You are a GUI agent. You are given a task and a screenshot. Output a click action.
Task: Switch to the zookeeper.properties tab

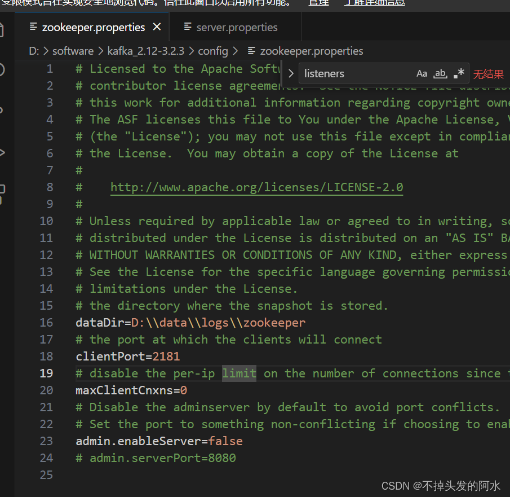(x=93, y=27)
